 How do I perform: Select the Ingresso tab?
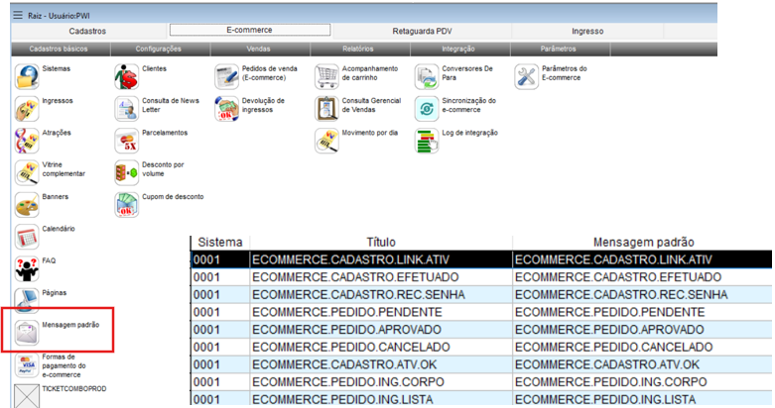(x=586, y=31)
